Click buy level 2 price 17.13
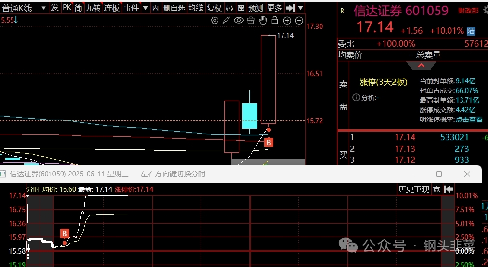Image resolution: width=488 pixels, height=267 pixels. 405,148
